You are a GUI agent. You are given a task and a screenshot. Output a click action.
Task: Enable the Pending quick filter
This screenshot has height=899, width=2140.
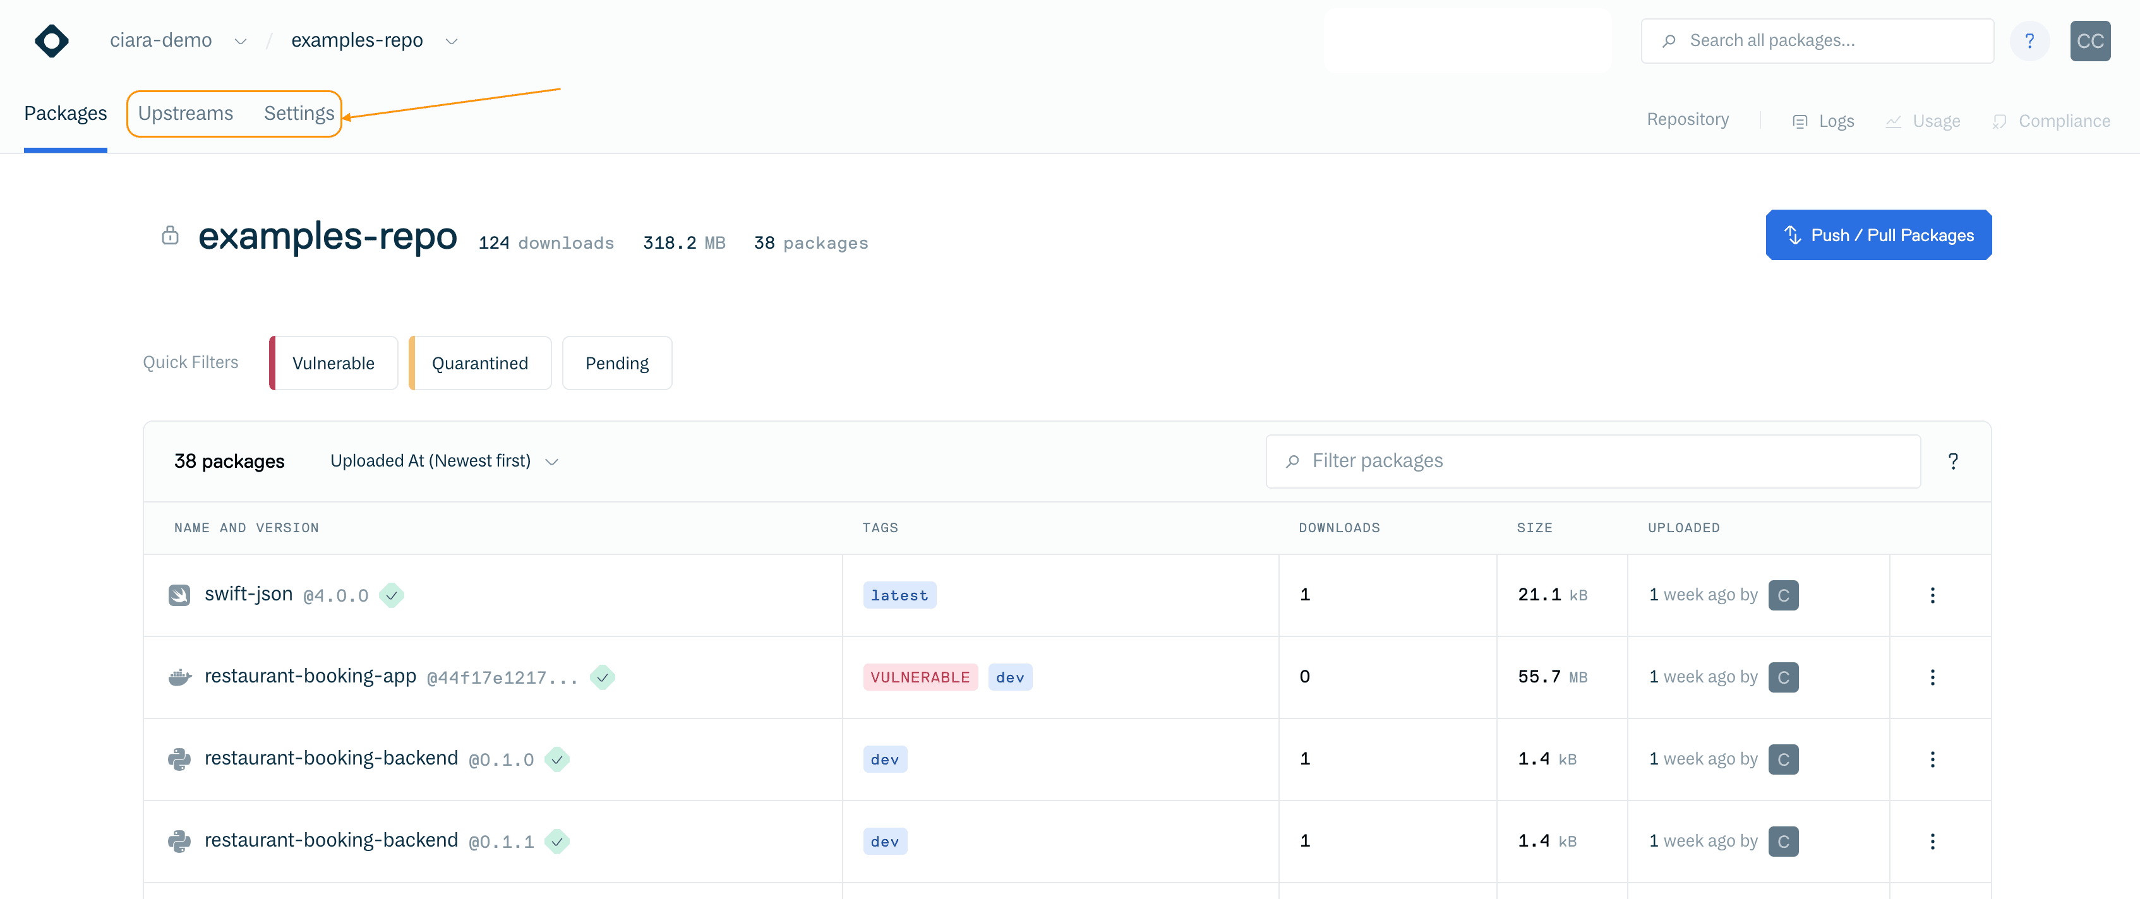[616, 363]
